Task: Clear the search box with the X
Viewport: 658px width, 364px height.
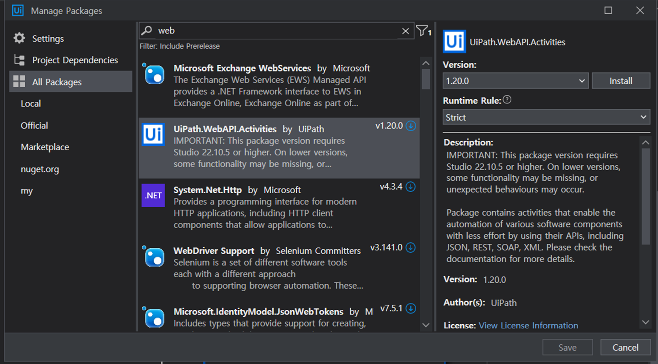Action: [405, 31]
